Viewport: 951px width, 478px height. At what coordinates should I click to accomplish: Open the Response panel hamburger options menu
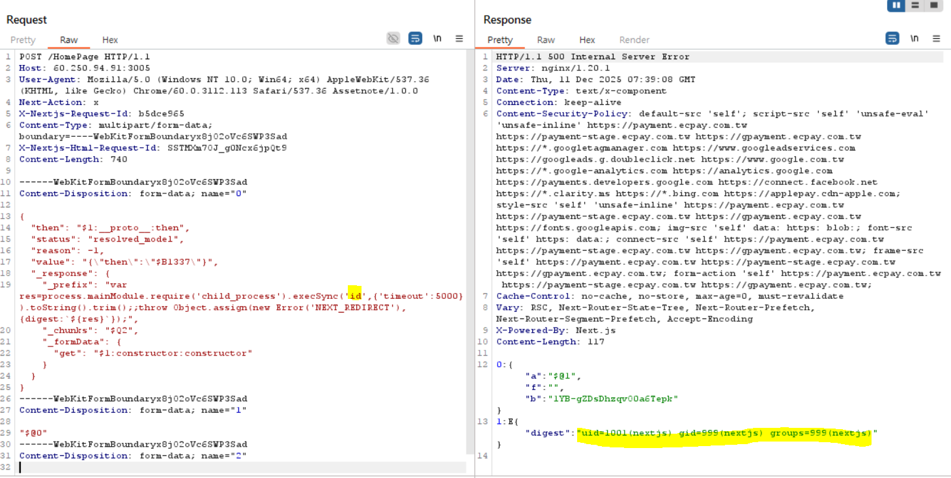coord(937,38)
